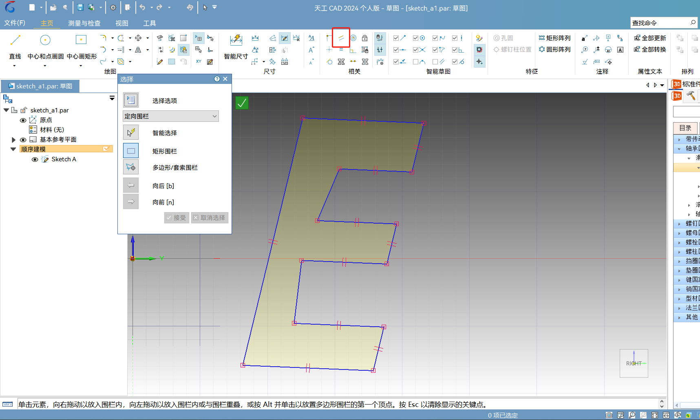The image size is (700, 420).
Task: Close the 选择 dialog
Action: (225, 79)
